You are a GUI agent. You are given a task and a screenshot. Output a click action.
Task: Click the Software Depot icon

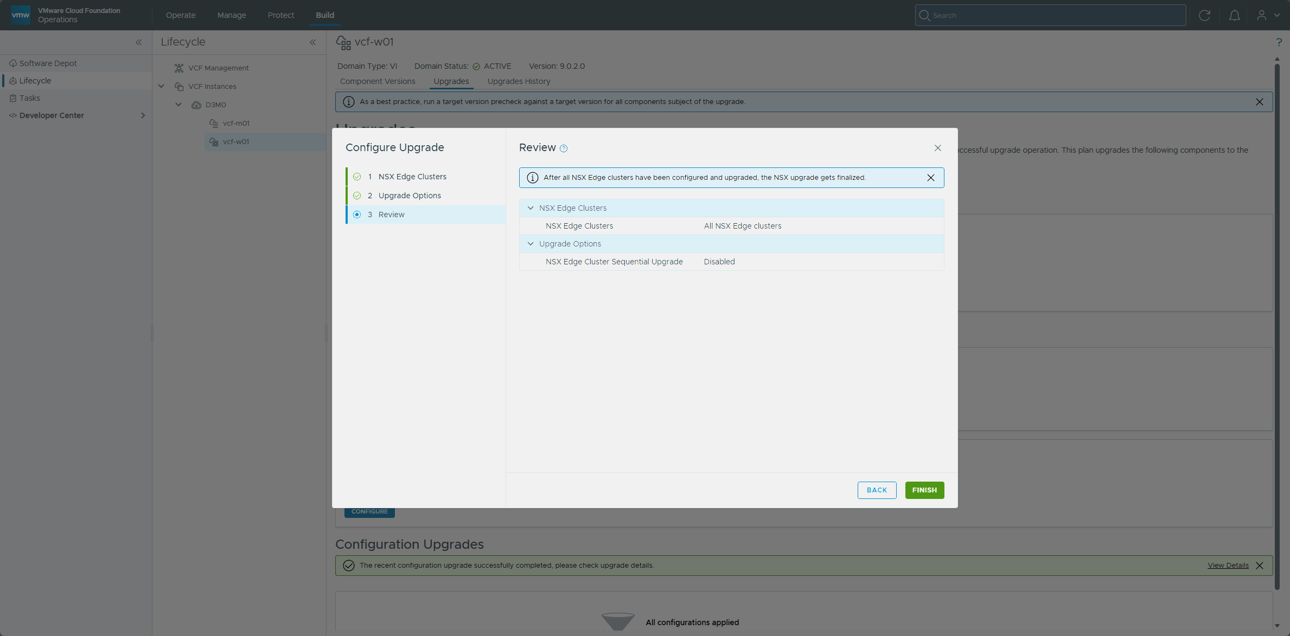click(13, 63)
